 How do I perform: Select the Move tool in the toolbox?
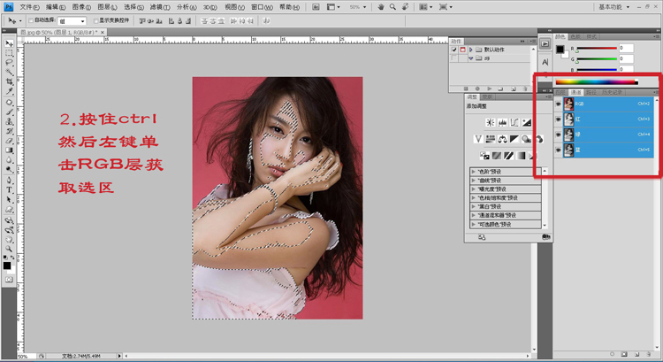(9, 43)
